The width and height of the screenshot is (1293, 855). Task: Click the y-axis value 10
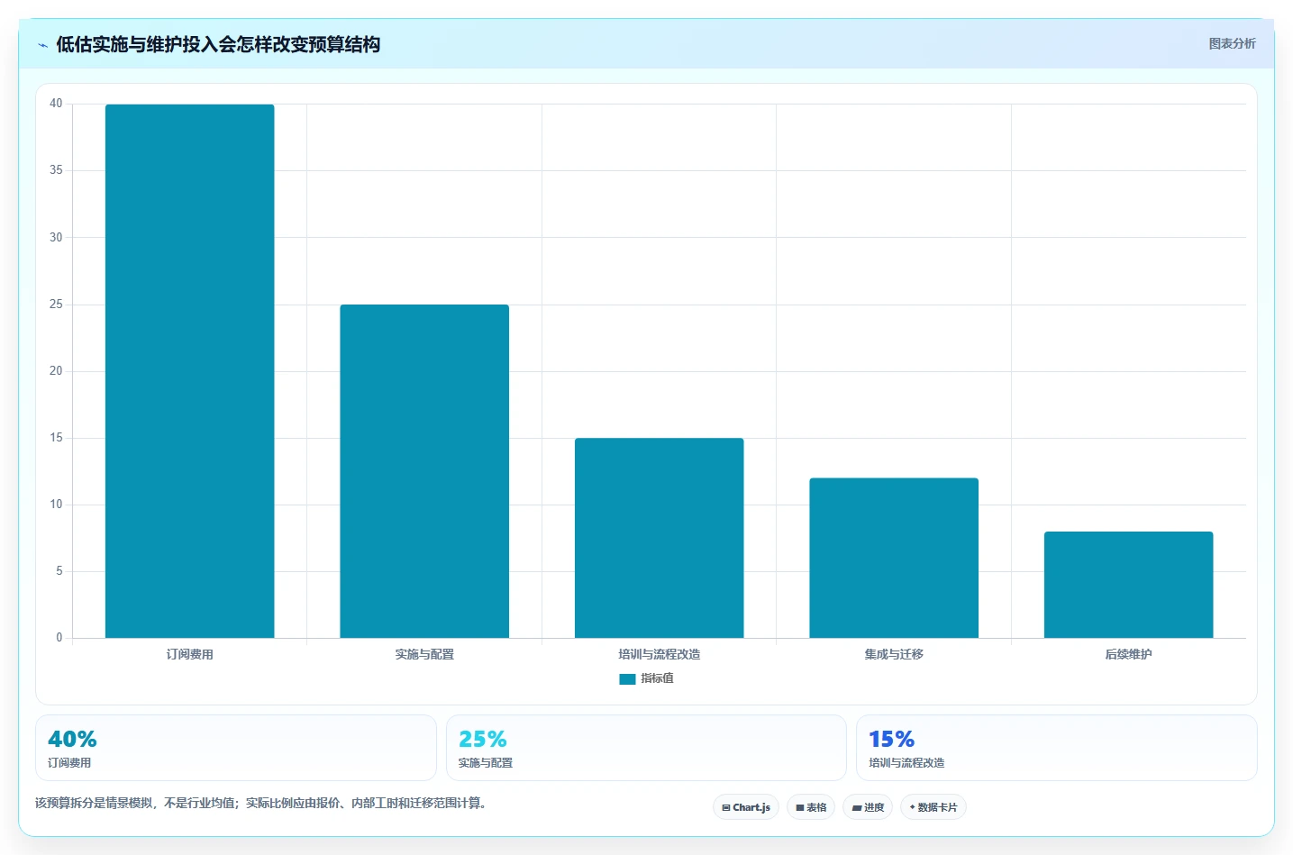56,505
